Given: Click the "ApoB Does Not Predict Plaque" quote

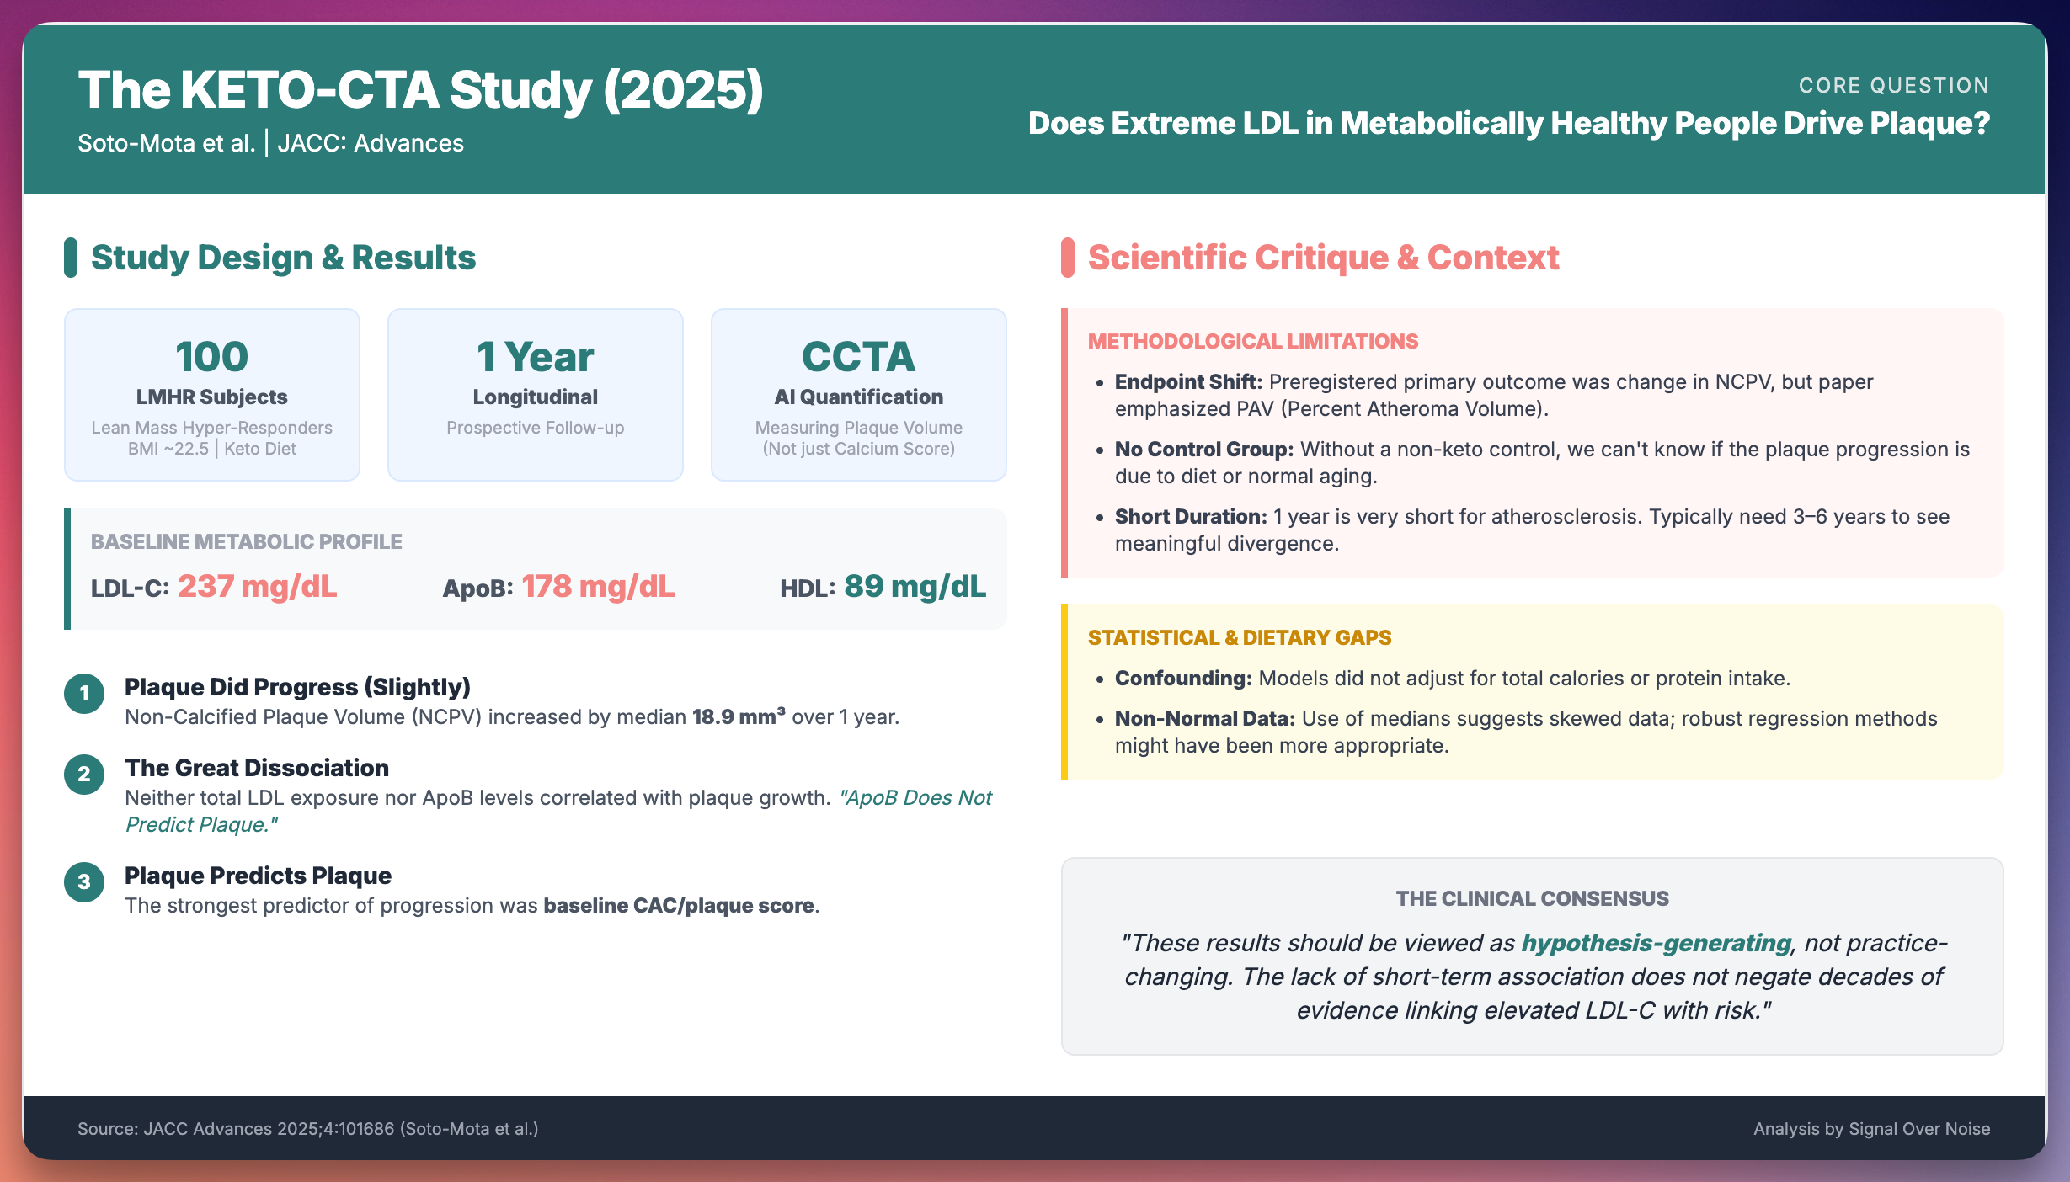Looking at the screenshot, I should 915,798.
